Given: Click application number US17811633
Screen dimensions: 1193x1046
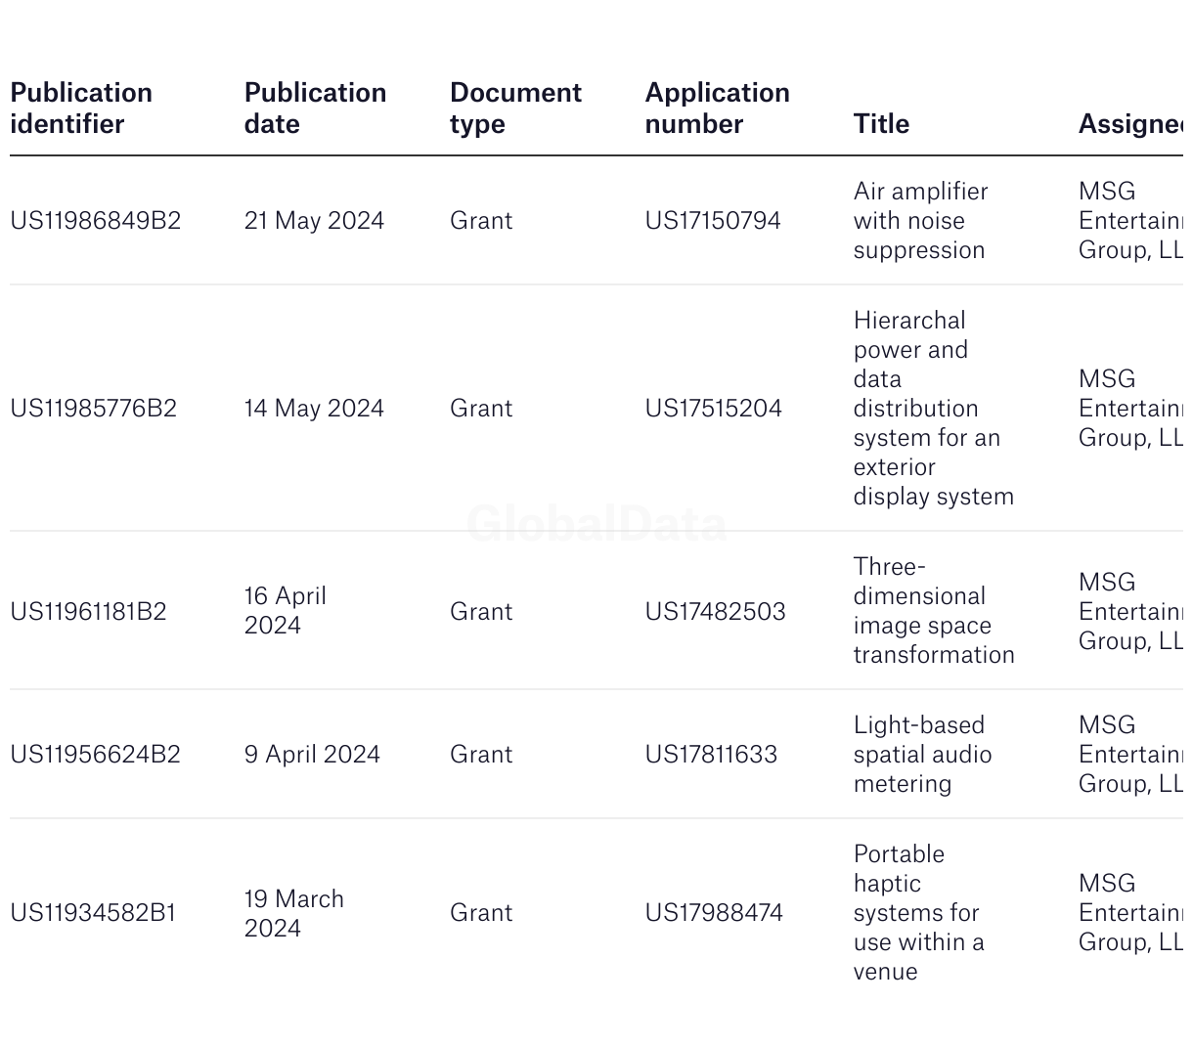Looking at the screenshot, I should click(x=711, y=755).
